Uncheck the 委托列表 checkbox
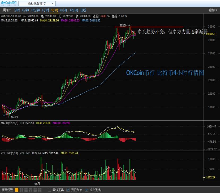The width and height of the screenshot is (220, 193). coord(68,190)
